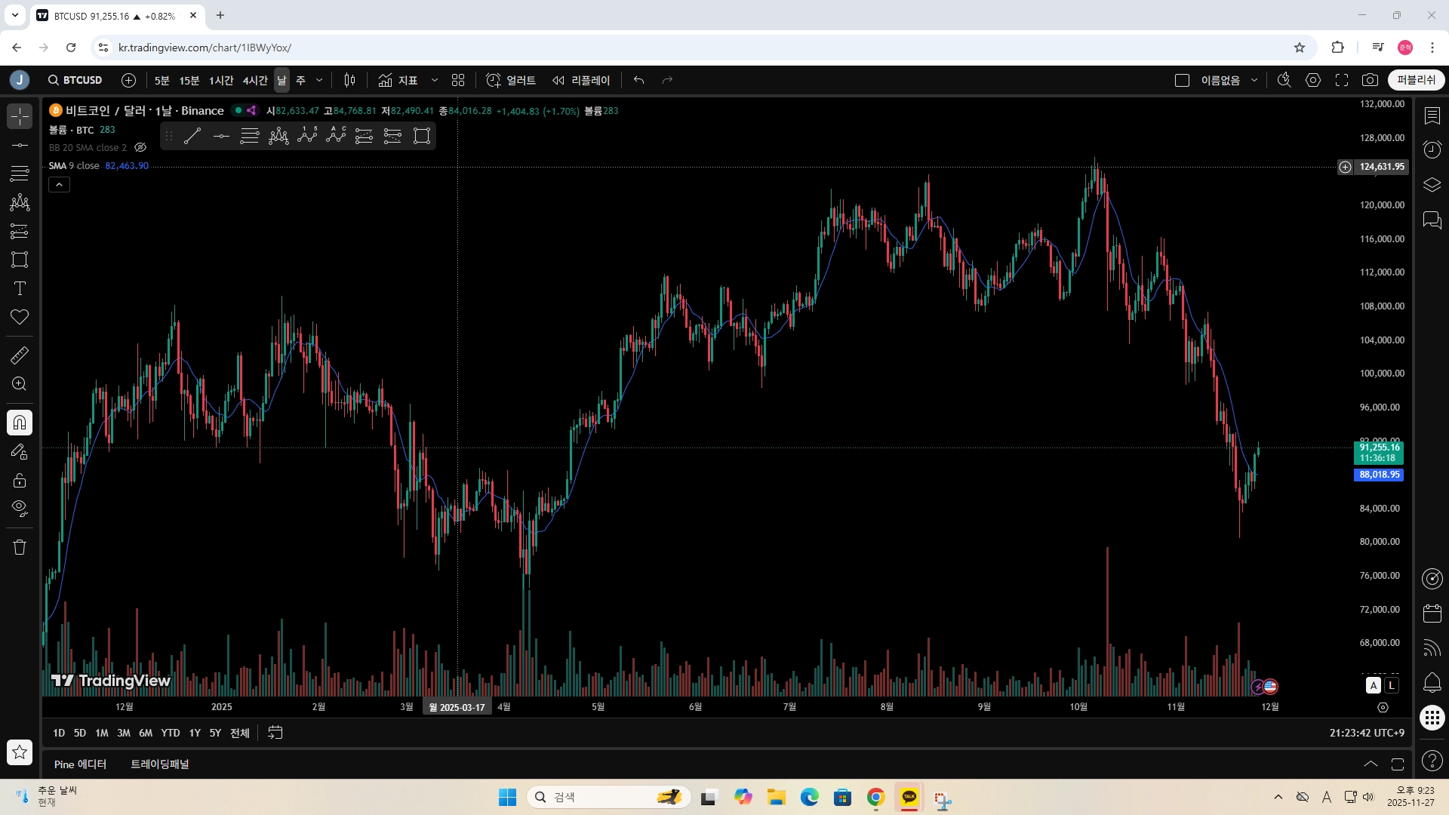Toggle the lock all drawings icon
The image size is (1449, 815).
20,480
